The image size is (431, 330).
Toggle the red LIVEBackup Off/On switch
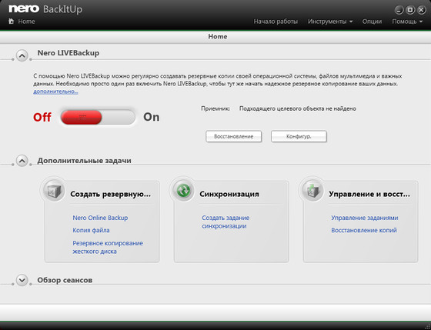coord(98,118)
